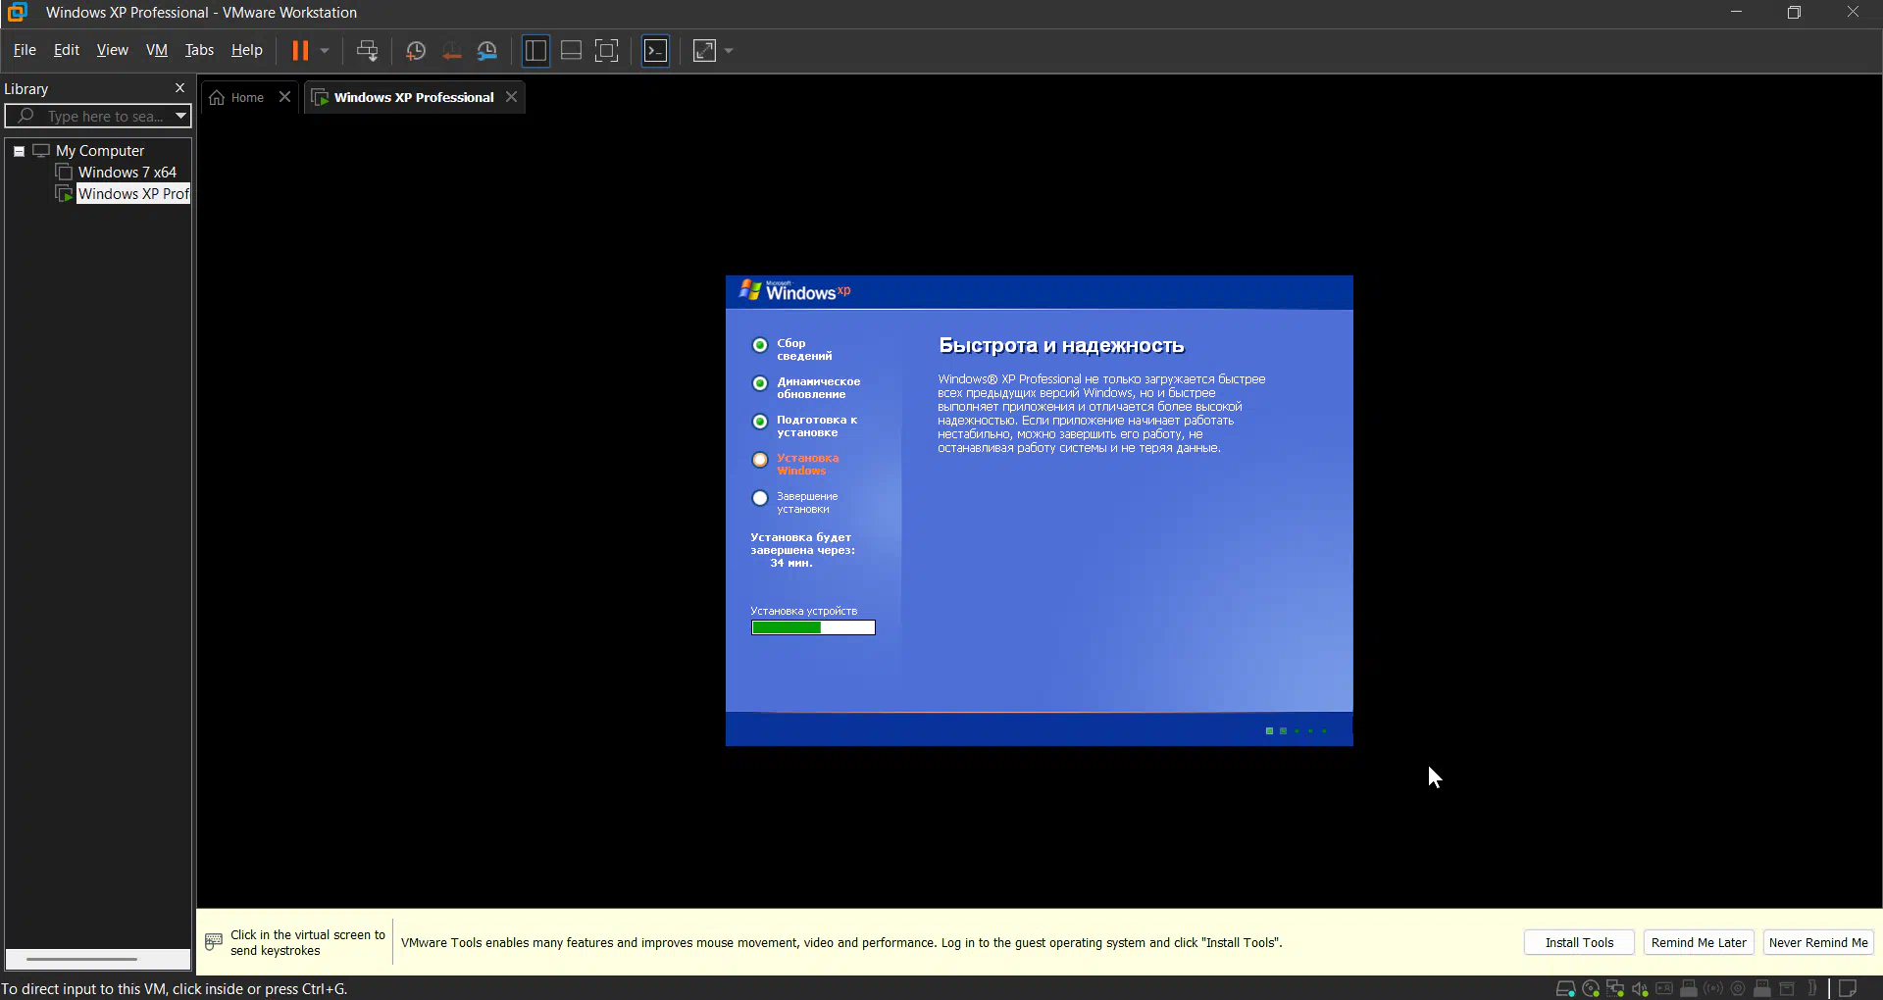
Task: Open the View menu
Action: (x=113, y=50)
